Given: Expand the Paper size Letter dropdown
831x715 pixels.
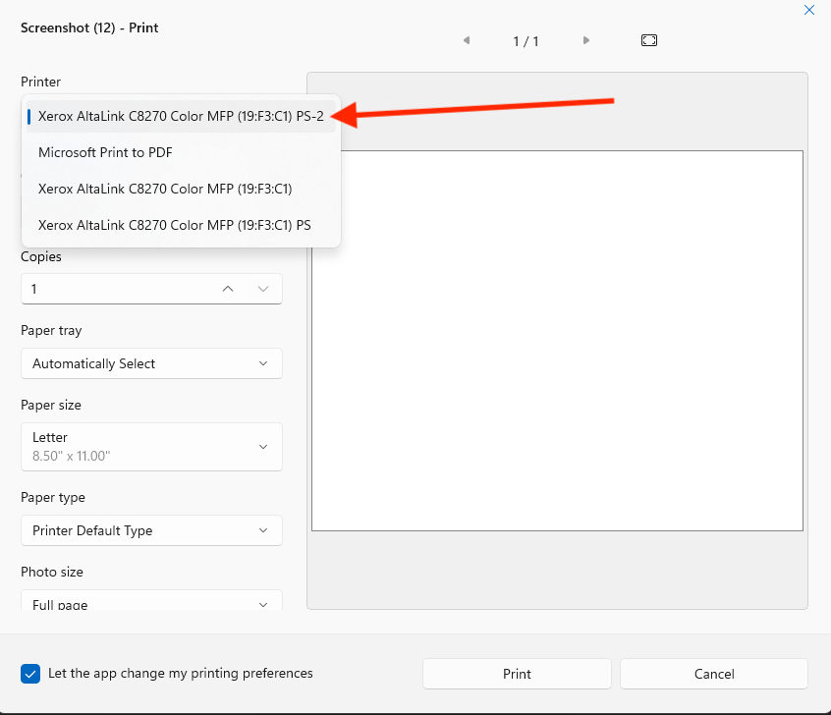Looking at the screenshot, I should coord(151,447).
